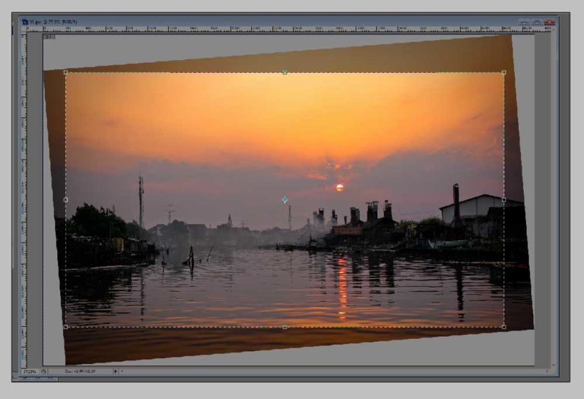Image resolution: width=584 pixels, height=399 pixels.
Task: Click the top-left crop handle
Action: coord(66,72)
